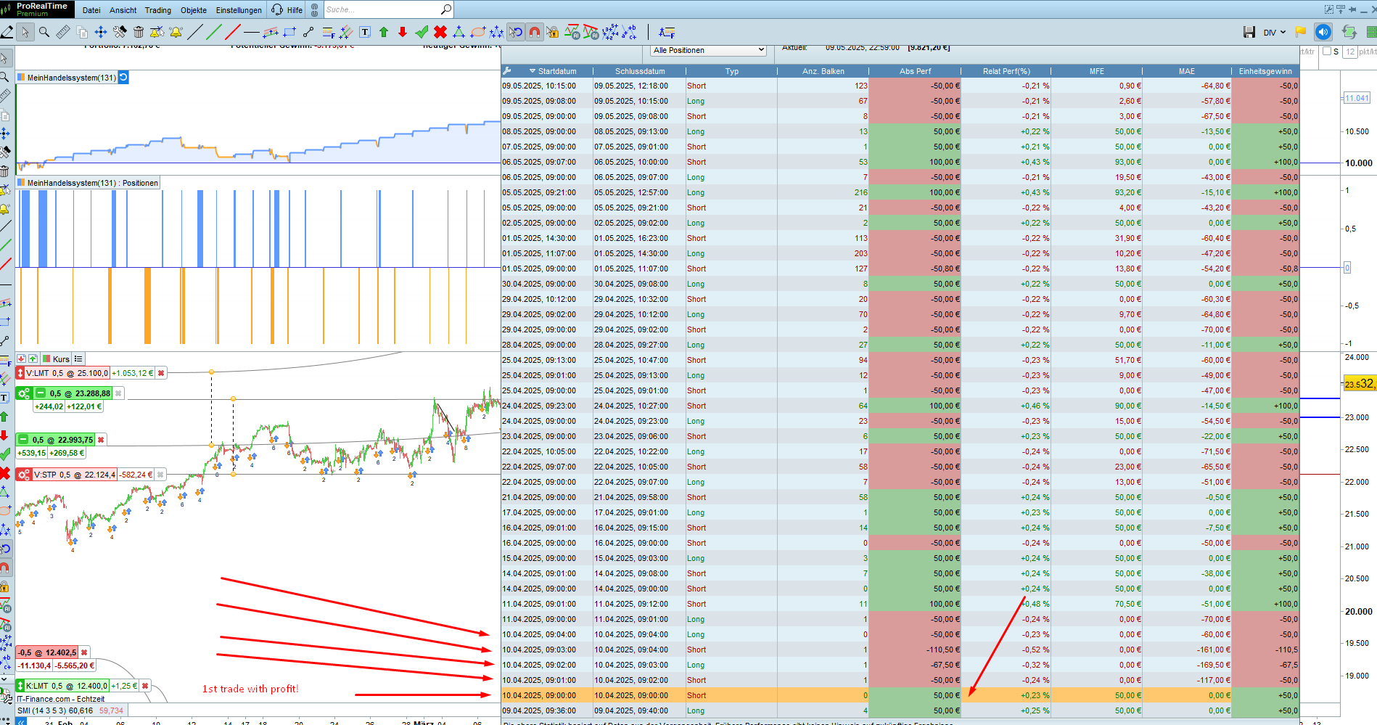Open the Ansicht menu
This screenshot has height=725, width=1377.
[x=123, y=10]
